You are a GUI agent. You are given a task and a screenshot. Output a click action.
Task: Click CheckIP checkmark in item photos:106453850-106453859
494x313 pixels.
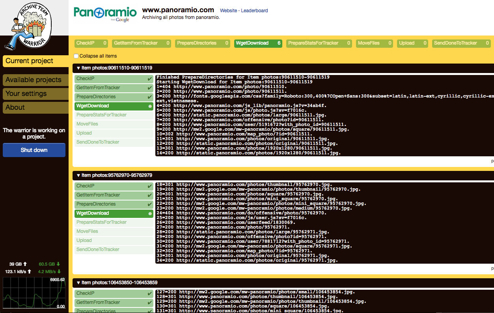coord(150,294)
